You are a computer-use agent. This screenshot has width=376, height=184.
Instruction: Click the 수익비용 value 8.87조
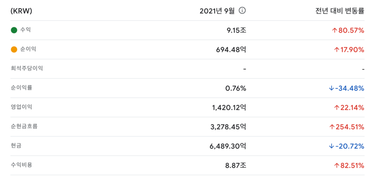click(x=236, y=165)
